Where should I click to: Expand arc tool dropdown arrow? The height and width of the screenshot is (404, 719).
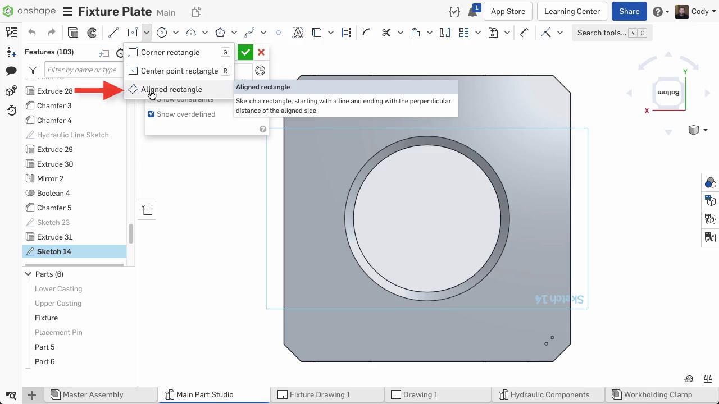click(204, 33)
